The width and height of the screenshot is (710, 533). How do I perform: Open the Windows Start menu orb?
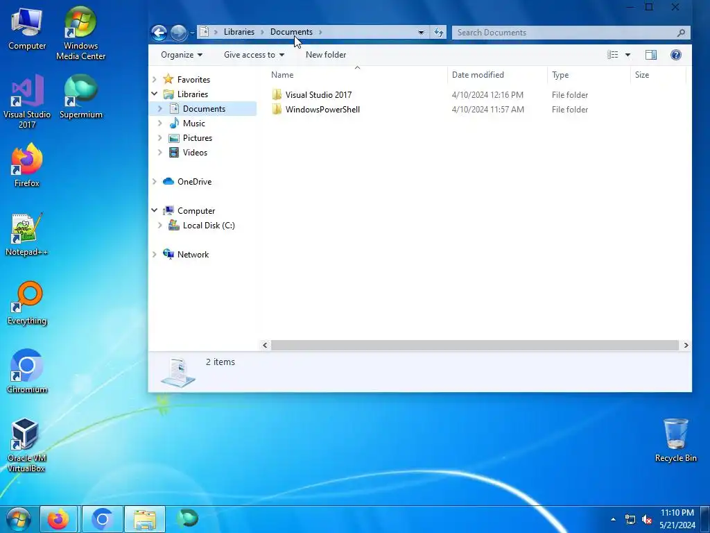(x=19, y=519)
